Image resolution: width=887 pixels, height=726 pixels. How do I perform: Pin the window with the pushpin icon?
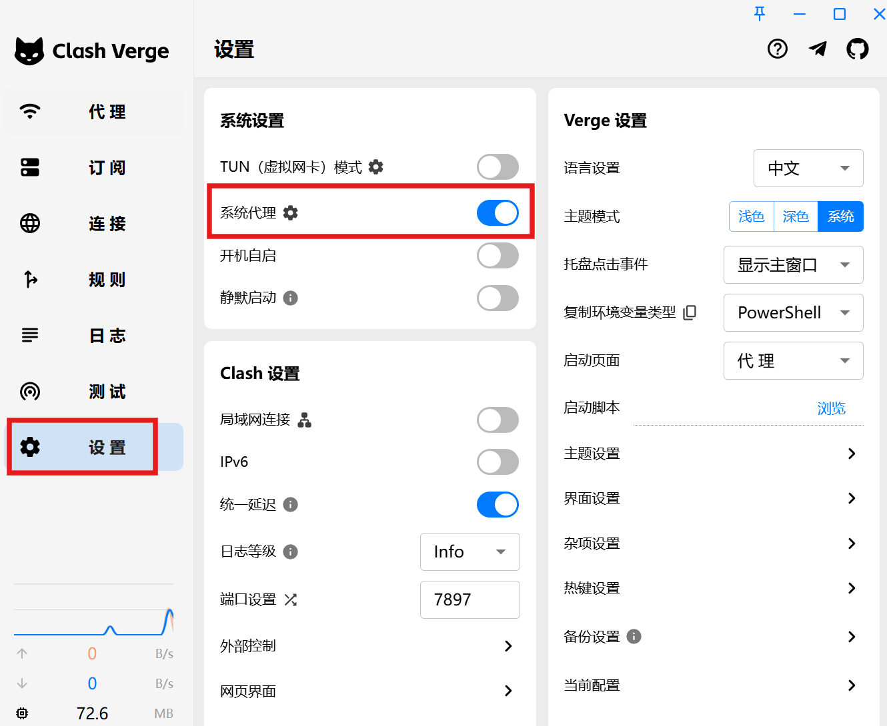pos(760,14)
